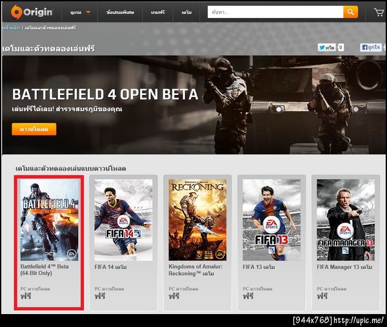This screenshot has width=387, height=327.
Task: Open the shopping cart icon
Action: click(379, 12)
